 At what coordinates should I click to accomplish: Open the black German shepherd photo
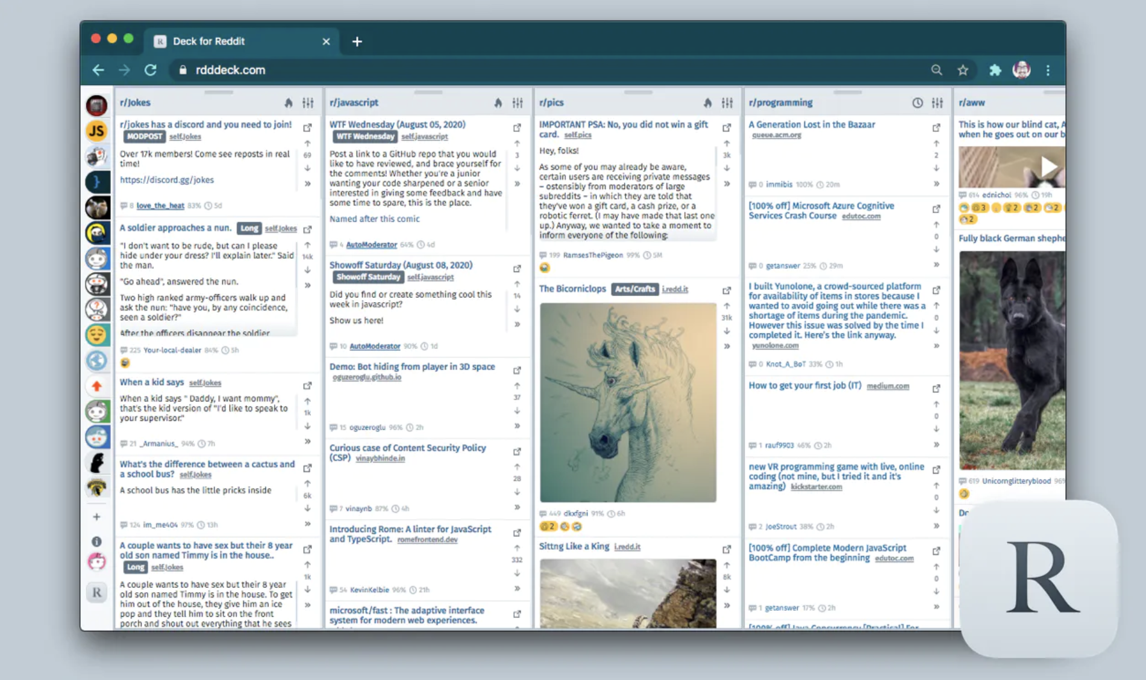pos(1012,360)
